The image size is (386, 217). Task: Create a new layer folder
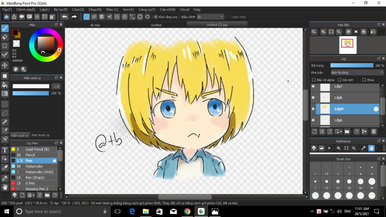(x=347, y=131)
